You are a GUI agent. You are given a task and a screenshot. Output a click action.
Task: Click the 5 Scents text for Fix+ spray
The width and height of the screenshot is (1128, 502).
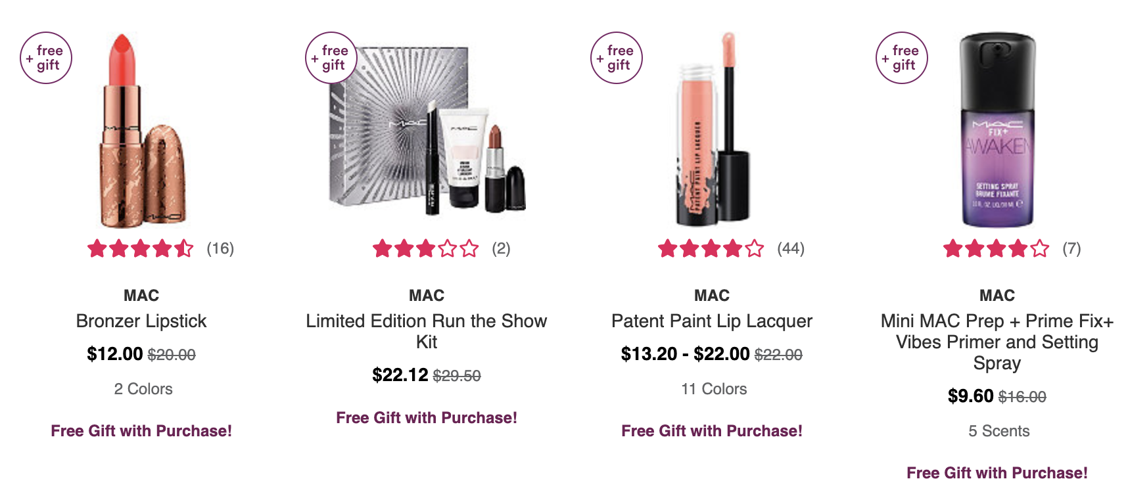click(999, 431)
